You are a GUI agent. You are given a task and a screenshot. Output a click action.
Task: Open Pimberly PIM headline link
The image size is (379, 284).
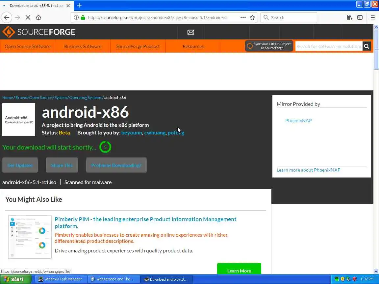pyautogui.click(x=145, y=223)
